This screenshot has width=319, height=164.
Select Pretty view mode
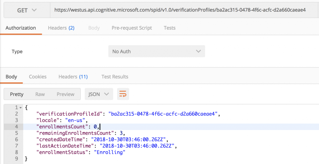pos(17,94)
